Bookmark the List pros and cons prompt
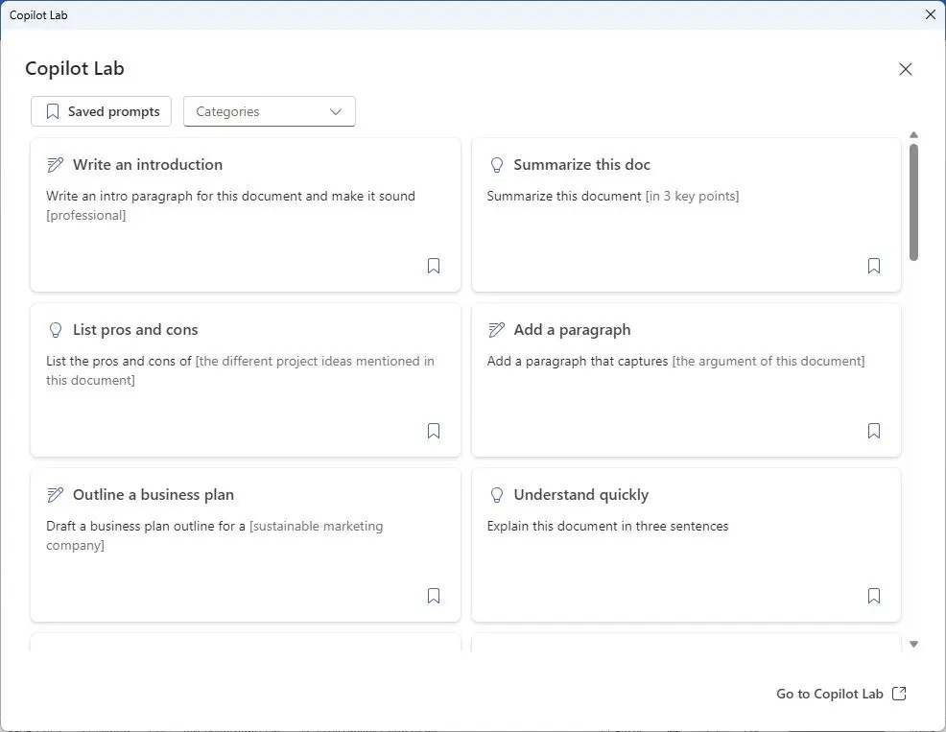The height and width of the screenshot is (732, 946). click(434, 431)
